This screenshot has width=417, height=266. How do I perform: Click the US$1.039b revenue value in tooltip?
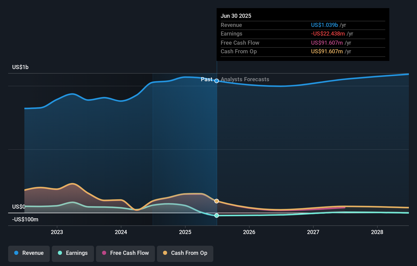(x=324, y=25)
